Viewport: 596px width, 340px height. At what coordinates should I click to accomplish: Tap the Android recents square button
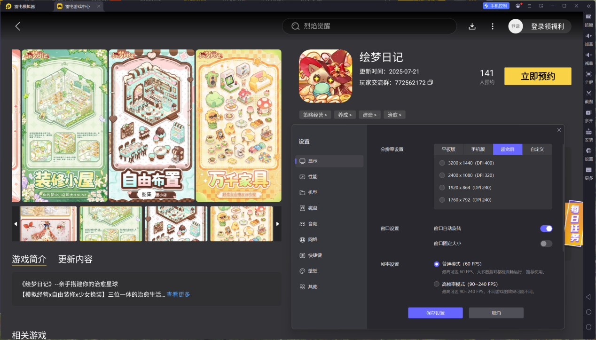588,327
